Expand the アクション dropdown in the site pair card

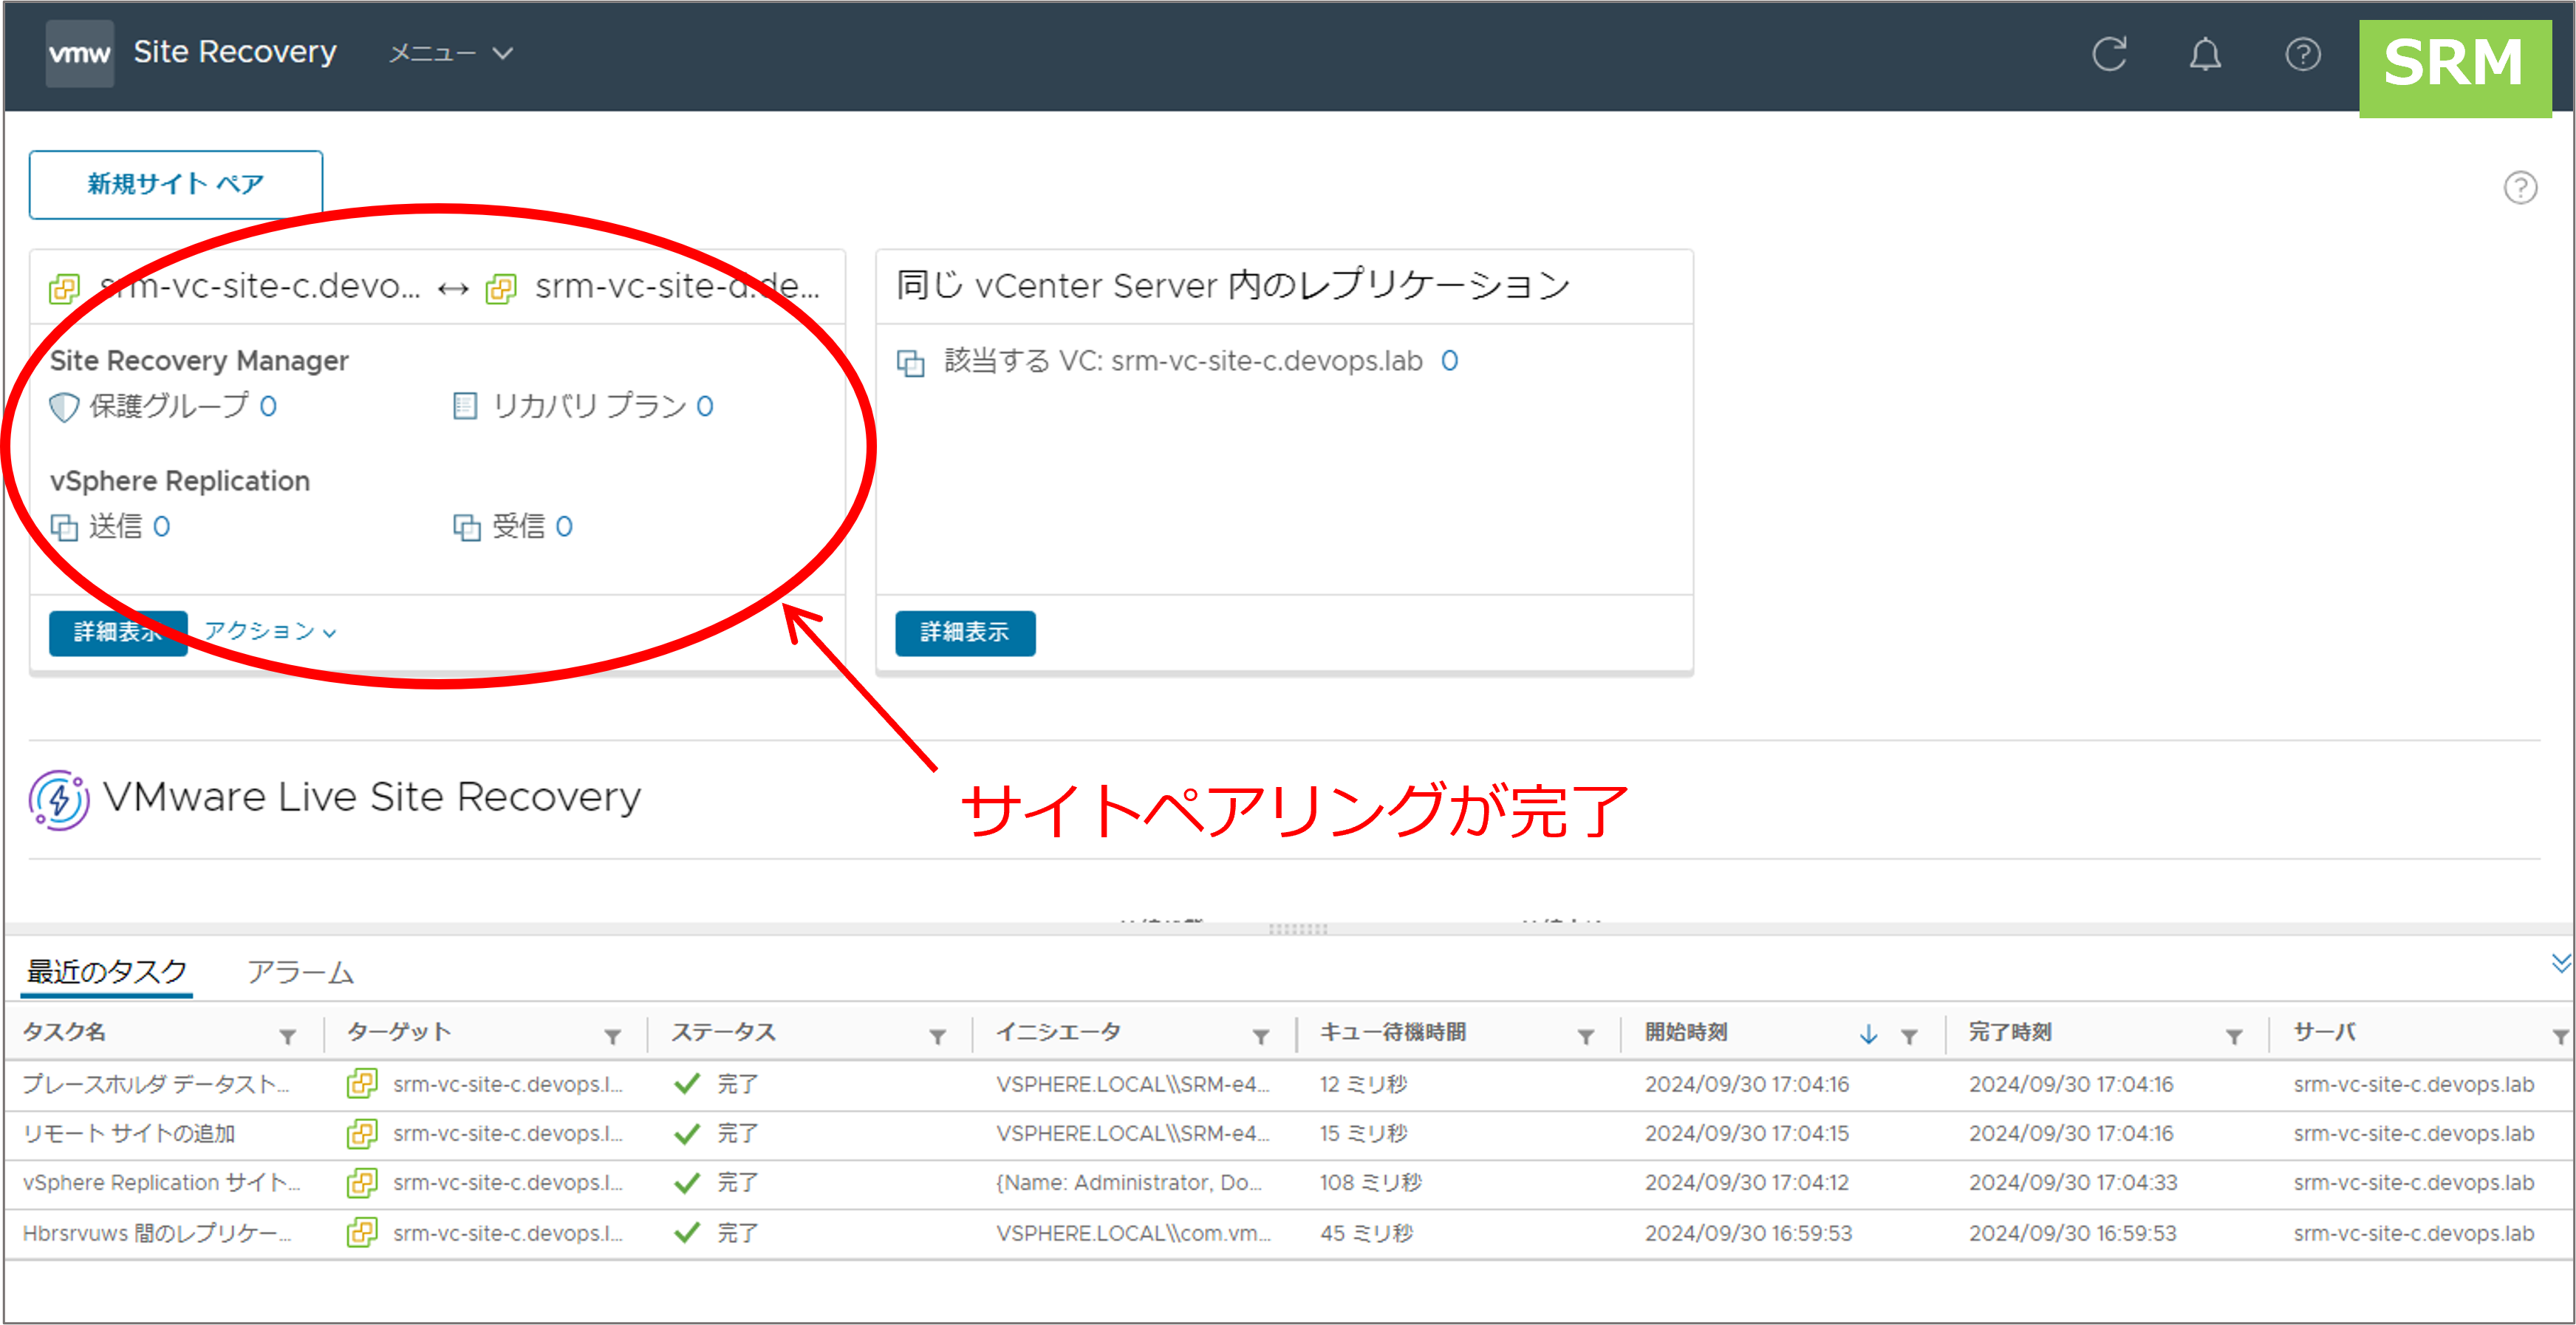click(270, 632)
